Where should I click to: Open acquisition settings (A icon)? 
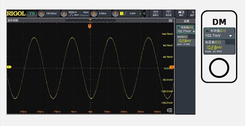click(64, 13)
